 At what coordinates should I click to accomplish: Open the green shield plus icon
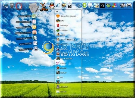click(x=84, y=5)
